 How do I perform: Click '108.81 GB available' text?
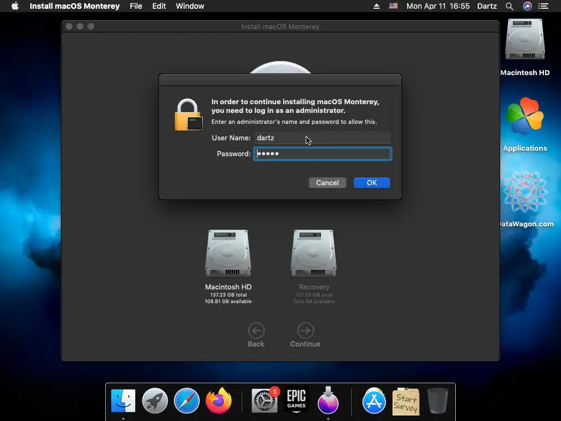pos(228,301)
